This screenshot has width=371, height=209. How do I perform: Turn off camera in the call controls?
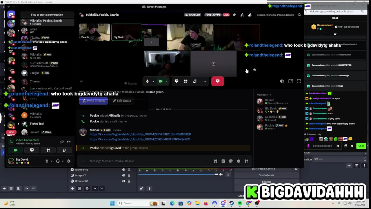161,81
